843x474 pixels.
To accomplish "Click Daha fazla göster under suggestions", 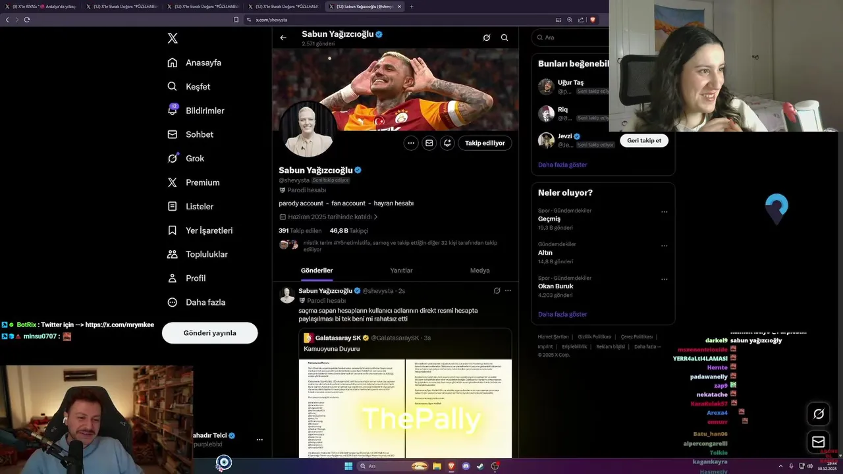I will (x=562, y=165).
